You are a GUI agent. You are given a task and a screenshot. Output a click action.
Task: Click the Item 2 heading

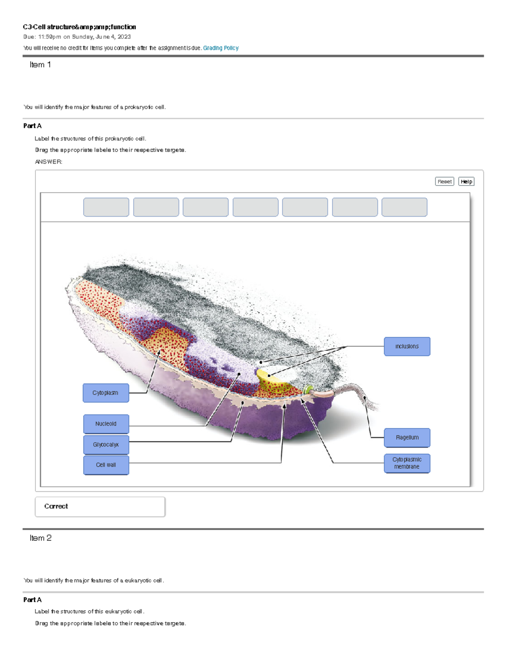(x=40, y=537)
